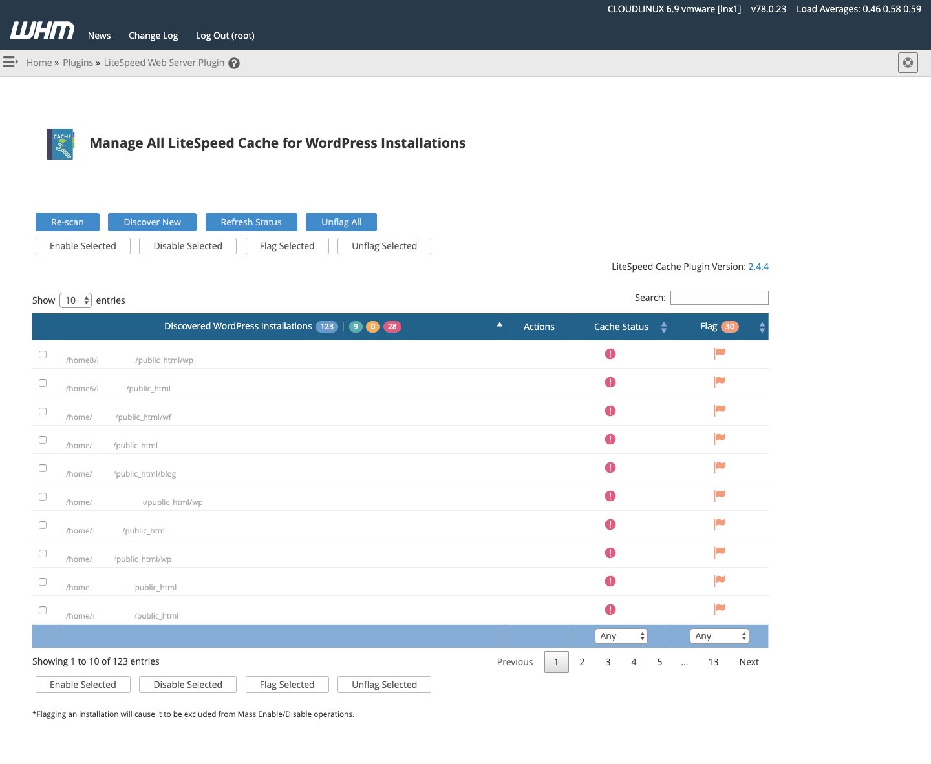This screenshot has width=931, height=764.
Task: Focus the Search input field
Action: tap(720, 298)
